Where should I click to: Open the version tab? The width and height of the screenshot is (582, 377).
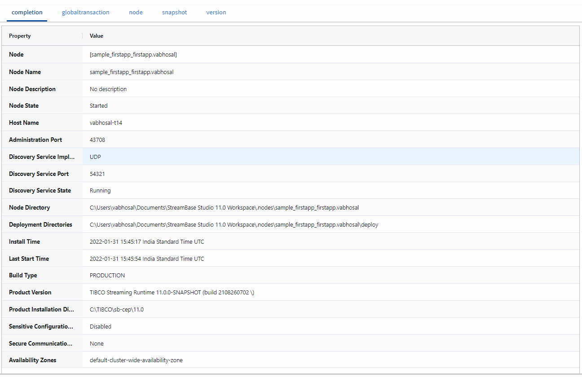tap(216, 13)
